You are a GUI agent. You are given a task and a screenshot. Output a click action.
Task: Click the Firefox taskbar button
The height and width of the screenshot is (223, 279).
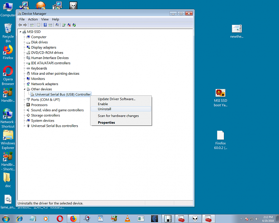tap(73, 219)
